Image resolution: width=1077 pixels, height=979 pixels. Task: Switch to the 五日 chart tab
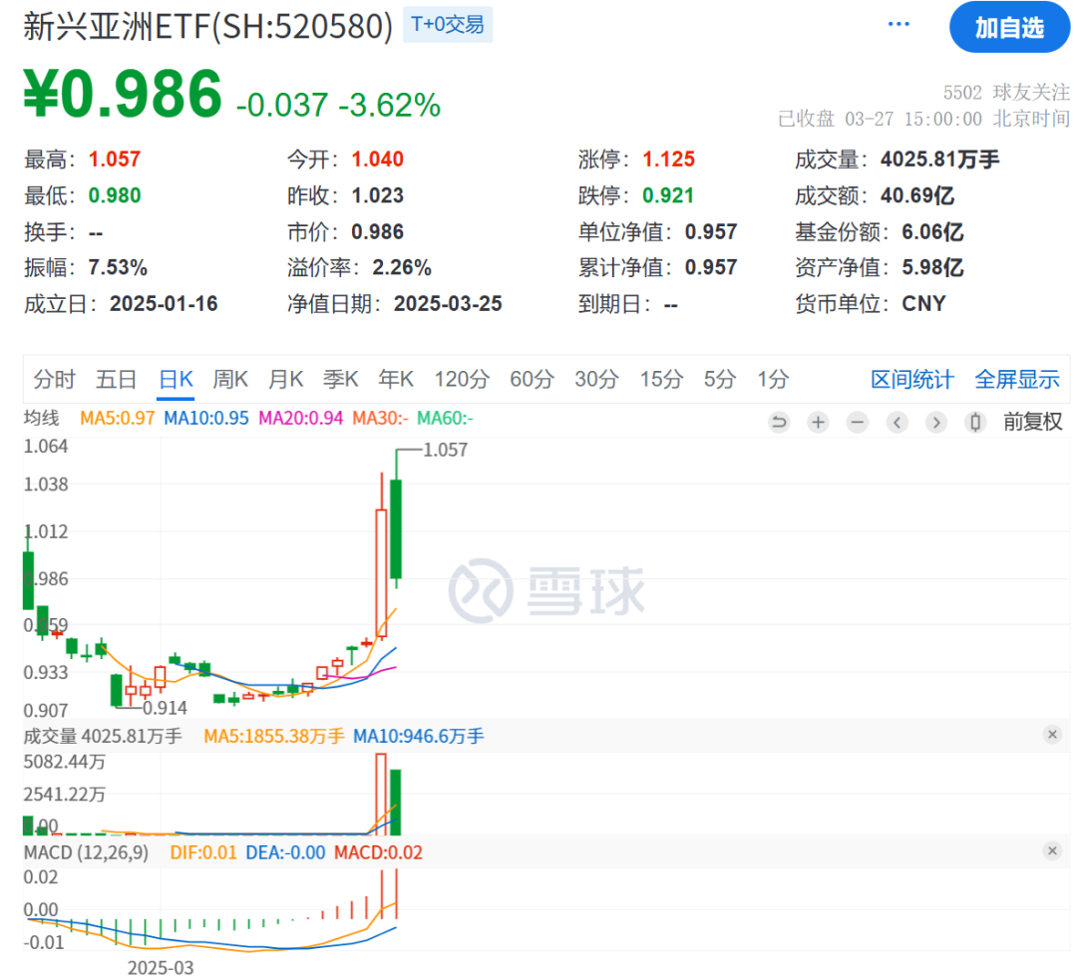tap(116, 379)
